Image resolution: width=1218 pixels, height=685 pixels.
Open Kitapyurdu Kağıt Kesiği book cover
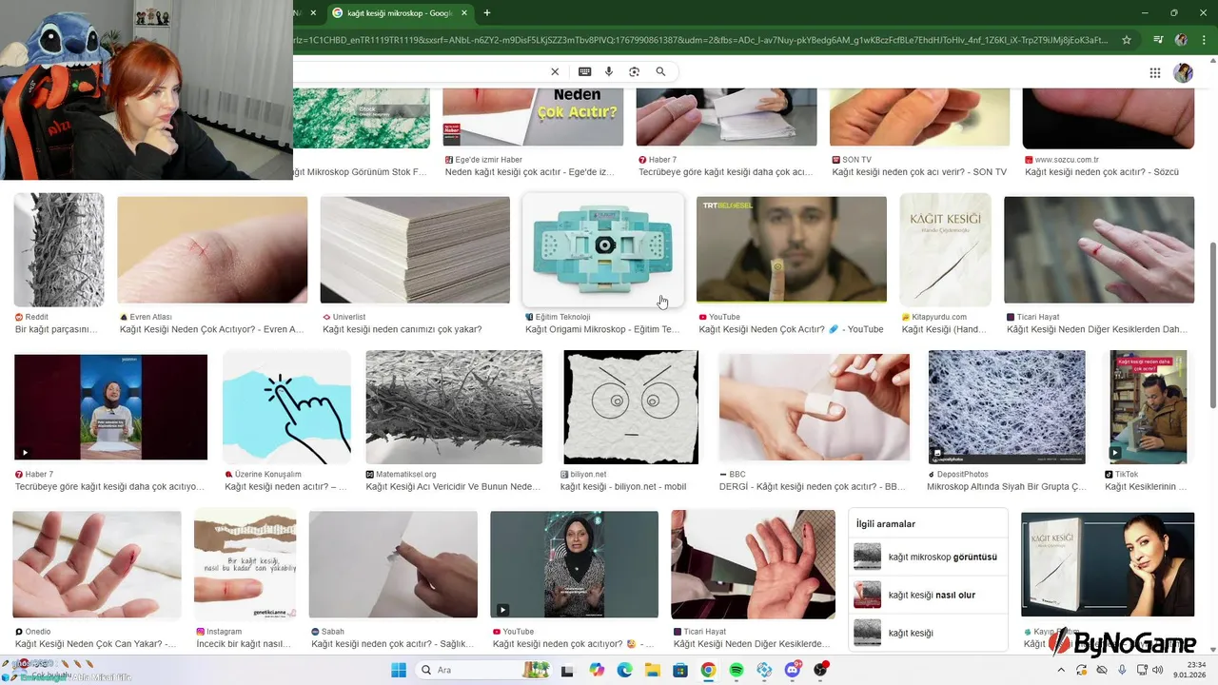click(945, 249)
